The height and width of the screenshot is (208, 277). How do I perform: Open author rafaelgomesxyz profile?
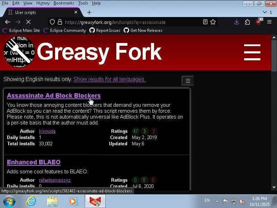pos(55,180)
